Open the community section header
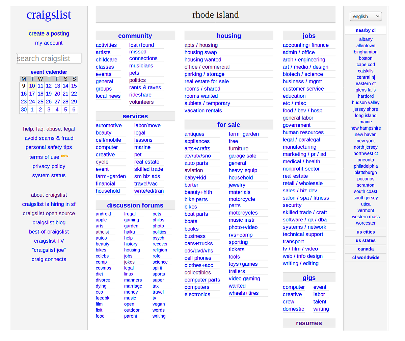 [x=135, y=36]
